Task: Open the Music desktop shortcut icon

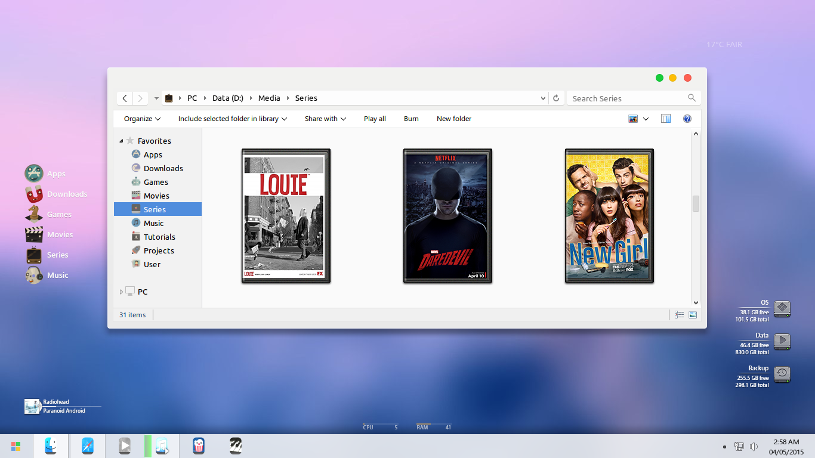Action: (x=34, y=275)
